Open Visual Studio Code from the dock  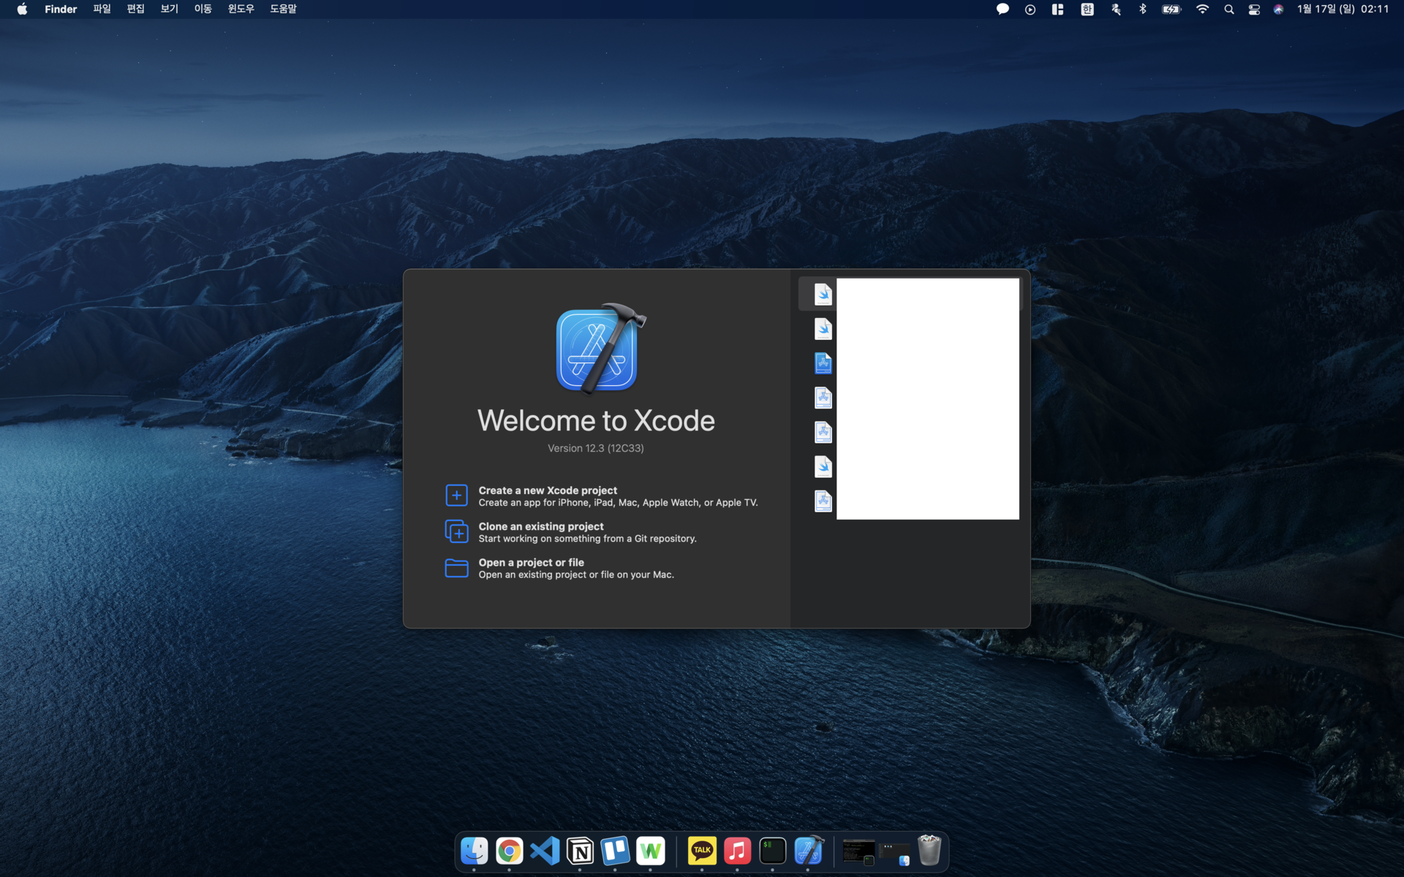[x=545, y=851]
